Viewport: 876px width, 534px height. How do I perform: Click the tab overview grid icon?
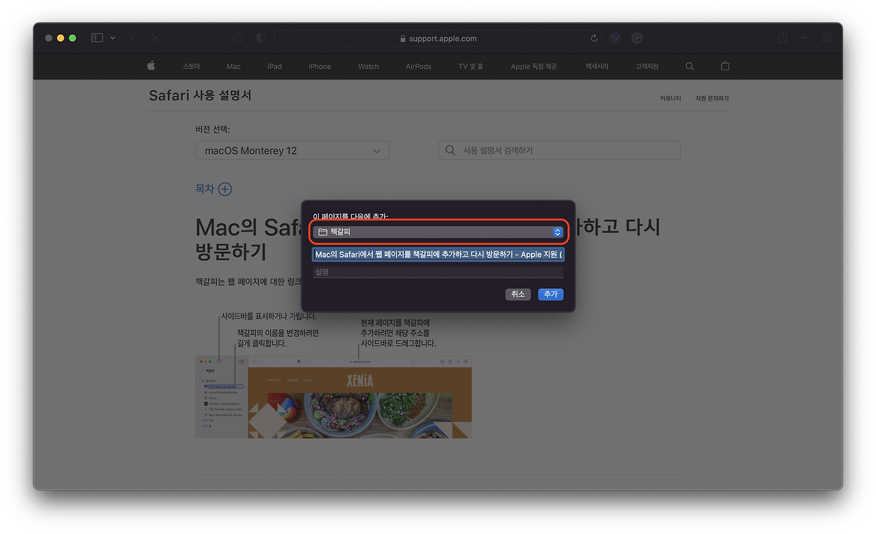(x=826, y=38)
